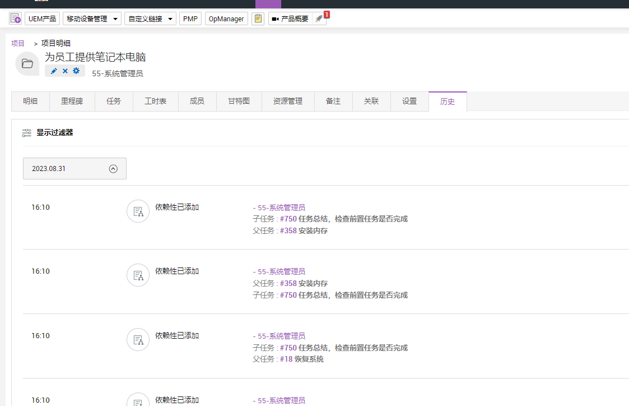Click the add new request icon
629x406 pixels.
(15, 19)
